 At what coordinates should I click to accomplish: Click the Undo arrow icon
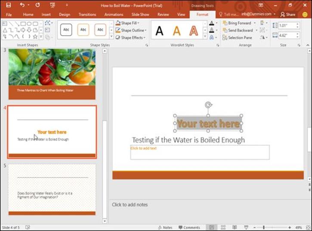pyautogui.click(x=22, y=5)
